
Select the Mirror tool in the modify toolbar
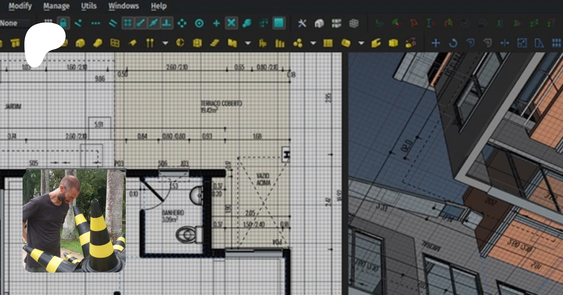click(539, 43)
